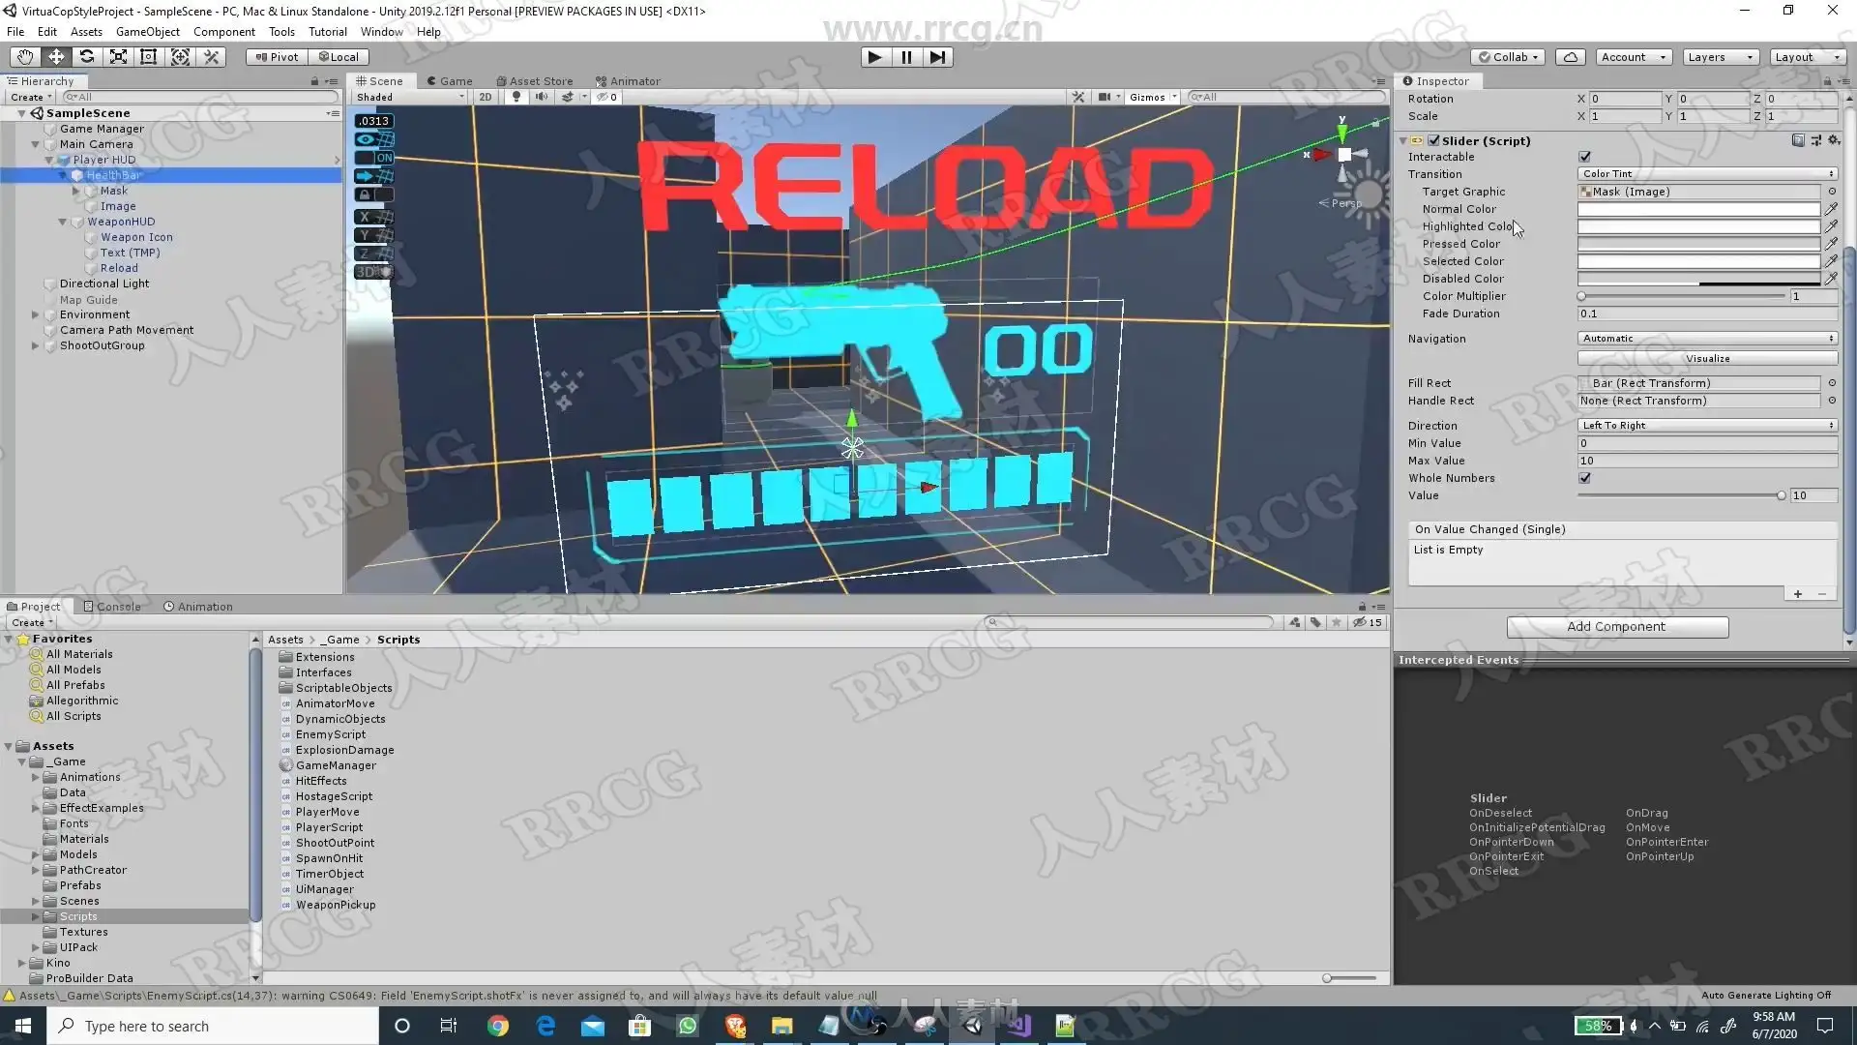
Task: Select the Rotate tool
Action: (87, 57)
